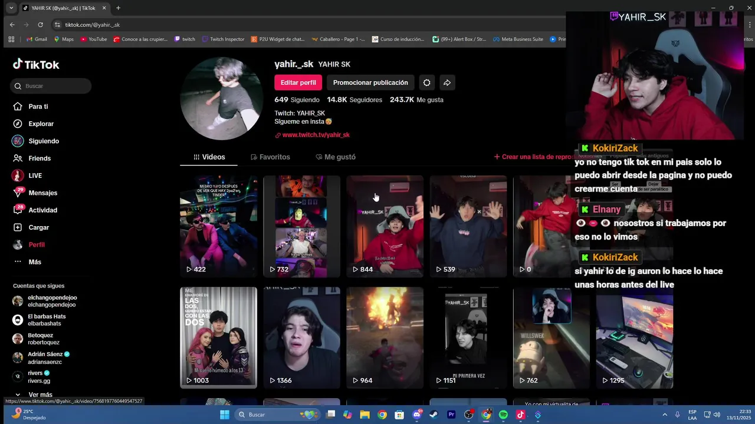Open YouTube bookmark
755x424 pixels.
point(93,39)
